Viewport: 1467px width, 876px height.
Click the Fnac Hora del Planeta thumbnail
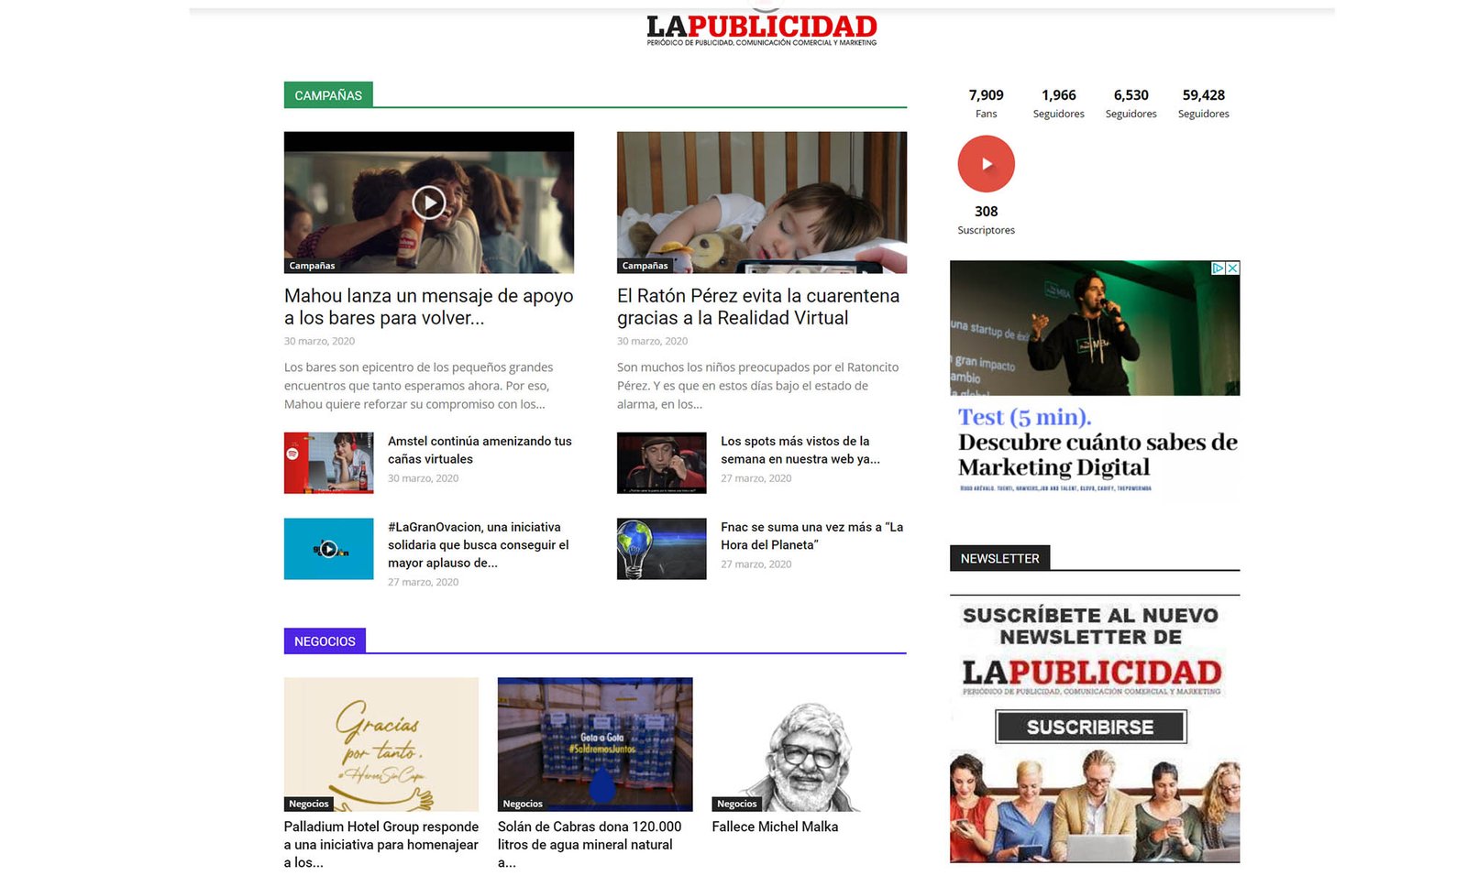pyautogui.click(x=661, y=549)
